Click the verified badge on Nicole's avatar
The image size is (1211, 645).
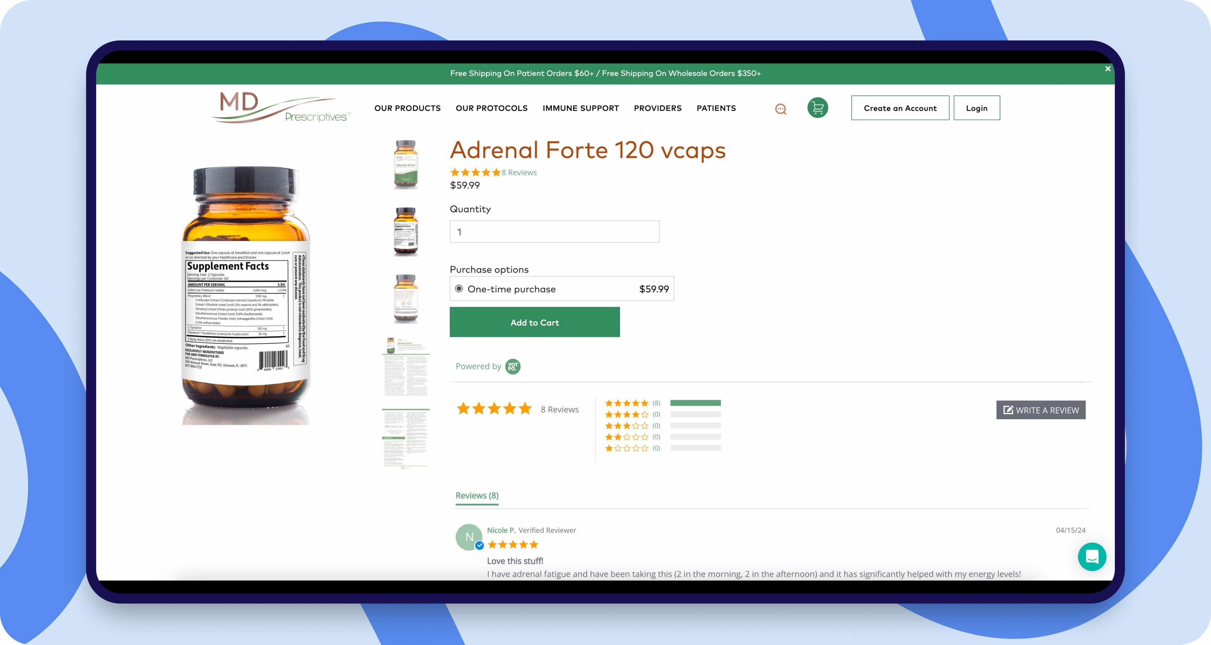[x=480, y=546]
